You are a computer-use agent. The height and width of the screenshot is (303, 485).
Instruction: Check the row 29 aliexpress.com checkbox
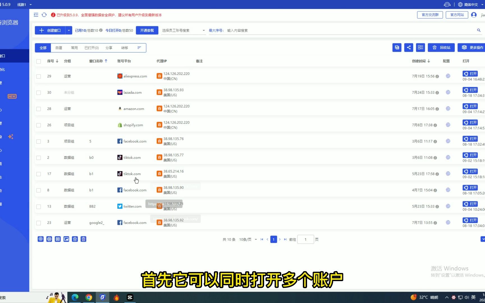pyautogui.click(x=38, y=76)
